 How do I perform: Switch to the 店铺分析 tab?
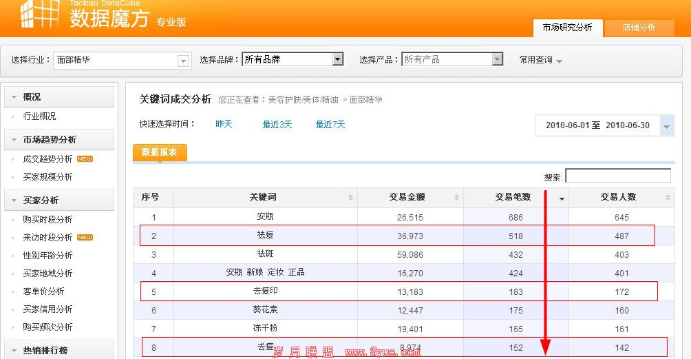[x=639, y=28]
